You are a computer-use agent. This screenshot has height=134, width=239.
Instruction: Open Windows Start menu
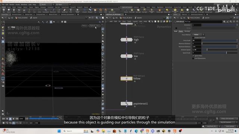[x=59, y=131]
